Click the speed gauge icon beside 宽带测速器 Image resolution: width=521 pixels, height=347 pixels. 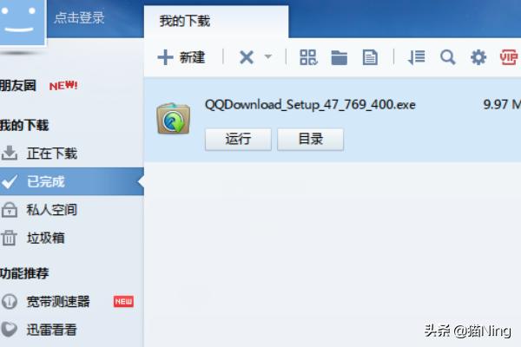10,302
